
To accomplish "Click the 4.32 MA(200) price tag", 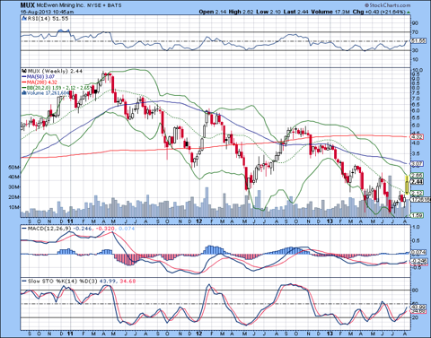I will pos(418,136).
